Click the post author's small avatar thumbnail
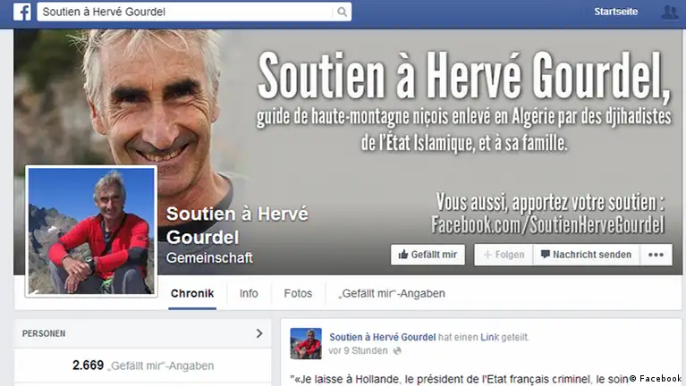Image resolution: width=686 pixels, height=386 pixels. (306, 344)
